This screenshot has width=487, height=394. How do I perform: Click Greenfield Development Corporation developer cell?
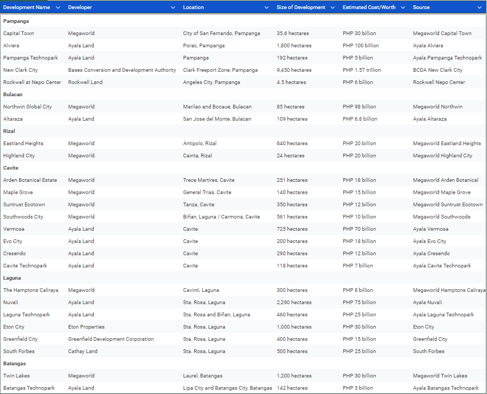(x=111, y=339)
